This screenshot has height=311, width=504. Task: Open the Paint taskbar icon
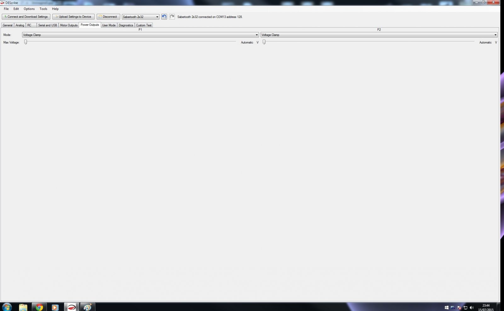point(88,307)
